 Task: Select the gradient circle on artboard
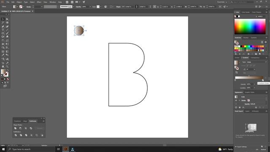(79, 31)
